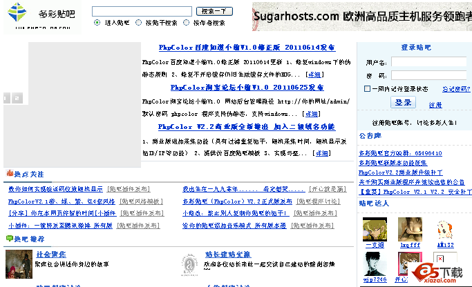The height and width of the screenshot is (287, 472).
Task: Open the 开心就是福 category tag
Action: 328,189
